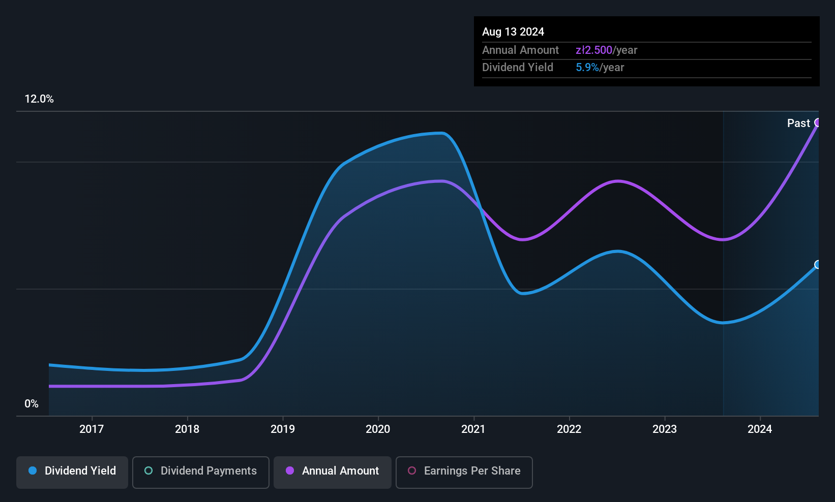Click the pink Earnings Per Share circle icon
This screenshot has width=835, height=502.
coord(412,471)
